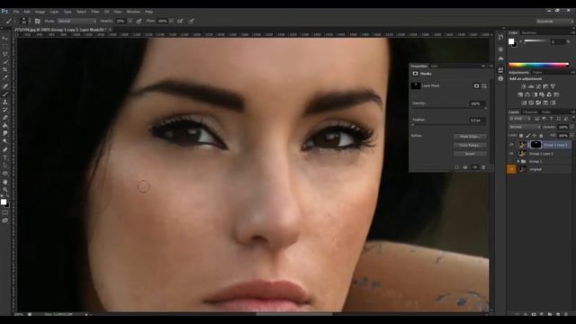This screenshot has width=576, height=324.
Task: Select the Crop tool
Action: (5, 70)
